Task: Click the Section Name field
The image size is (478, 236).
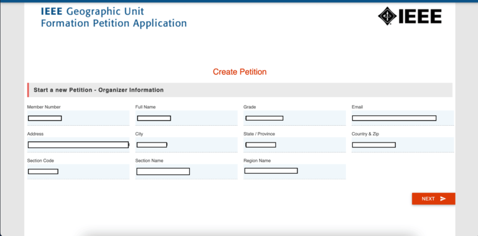Action: tap(186, 172)
